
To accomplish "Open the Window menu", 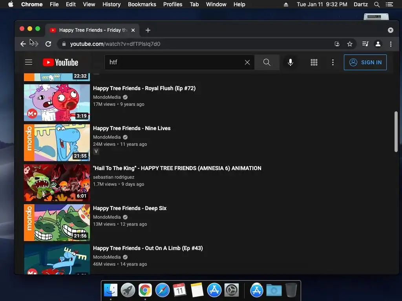I will 216,4.
